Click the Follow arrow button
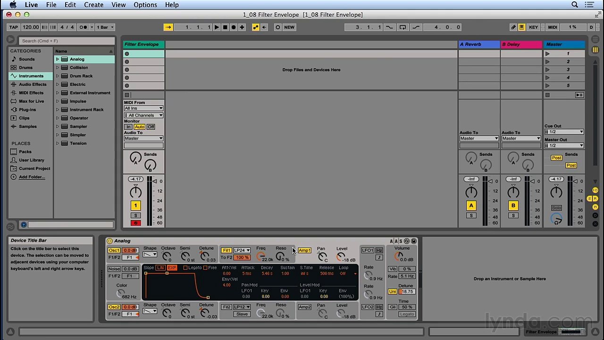 click(168, 27)
